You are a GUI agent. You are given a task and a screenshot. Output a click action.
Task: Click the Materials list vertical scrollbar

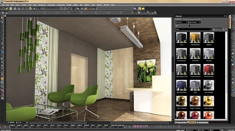pyautogui.click(x=226, y=75)
